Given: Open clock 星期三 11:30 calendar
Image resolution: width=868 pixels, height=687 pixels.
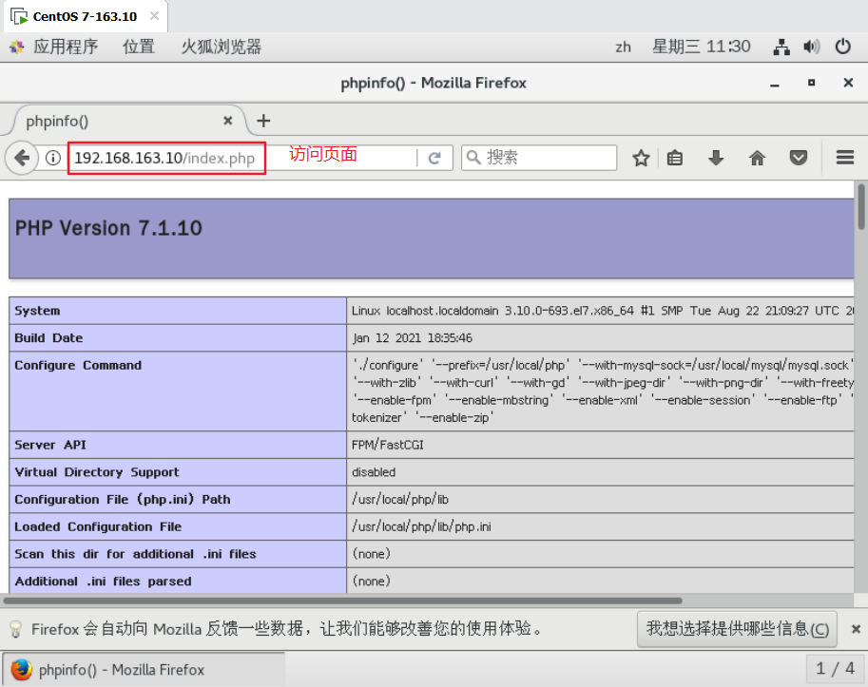Looking at the screenshot, I should 702,47.
